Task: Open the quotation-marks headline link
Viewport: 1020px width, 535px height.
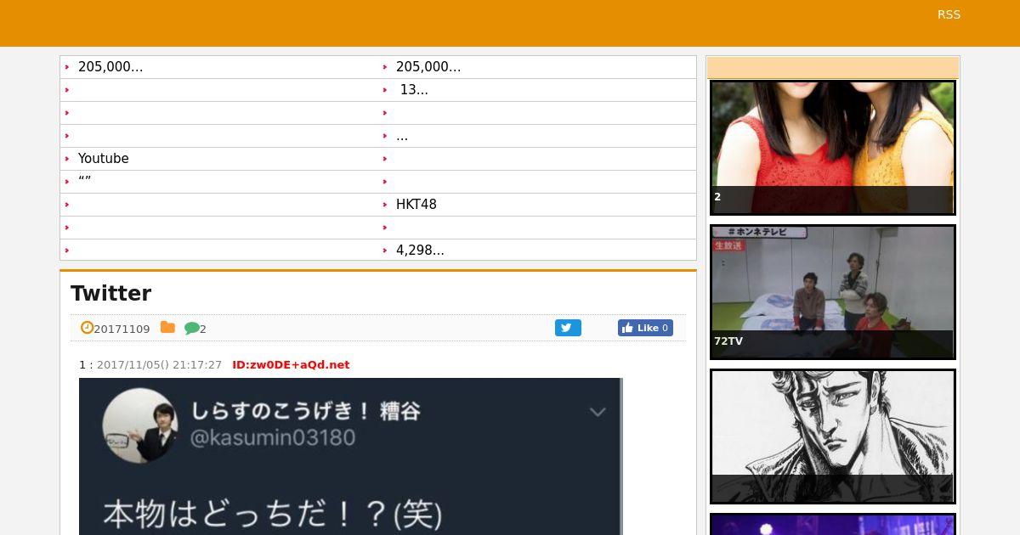Action: tap(84, 181)
